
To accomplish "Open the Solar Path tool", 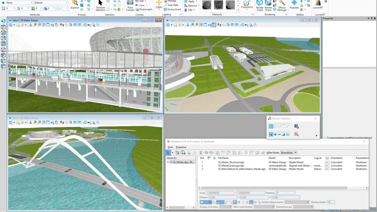I will click(x=173, y=5).
